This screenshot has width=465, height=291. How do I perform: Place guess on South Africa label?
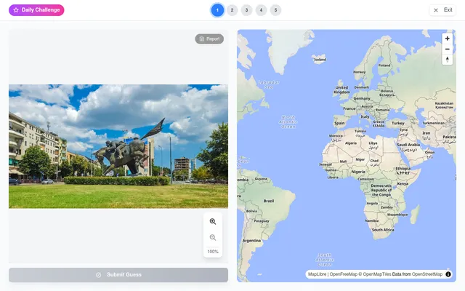383,230
